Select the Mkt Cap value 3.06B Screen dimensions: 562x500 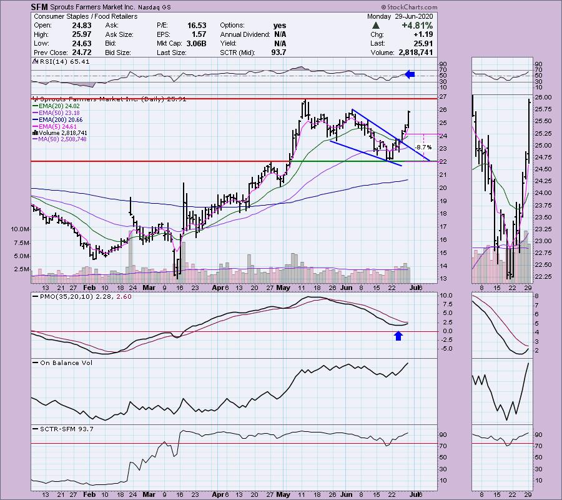[x=197, y=43]
